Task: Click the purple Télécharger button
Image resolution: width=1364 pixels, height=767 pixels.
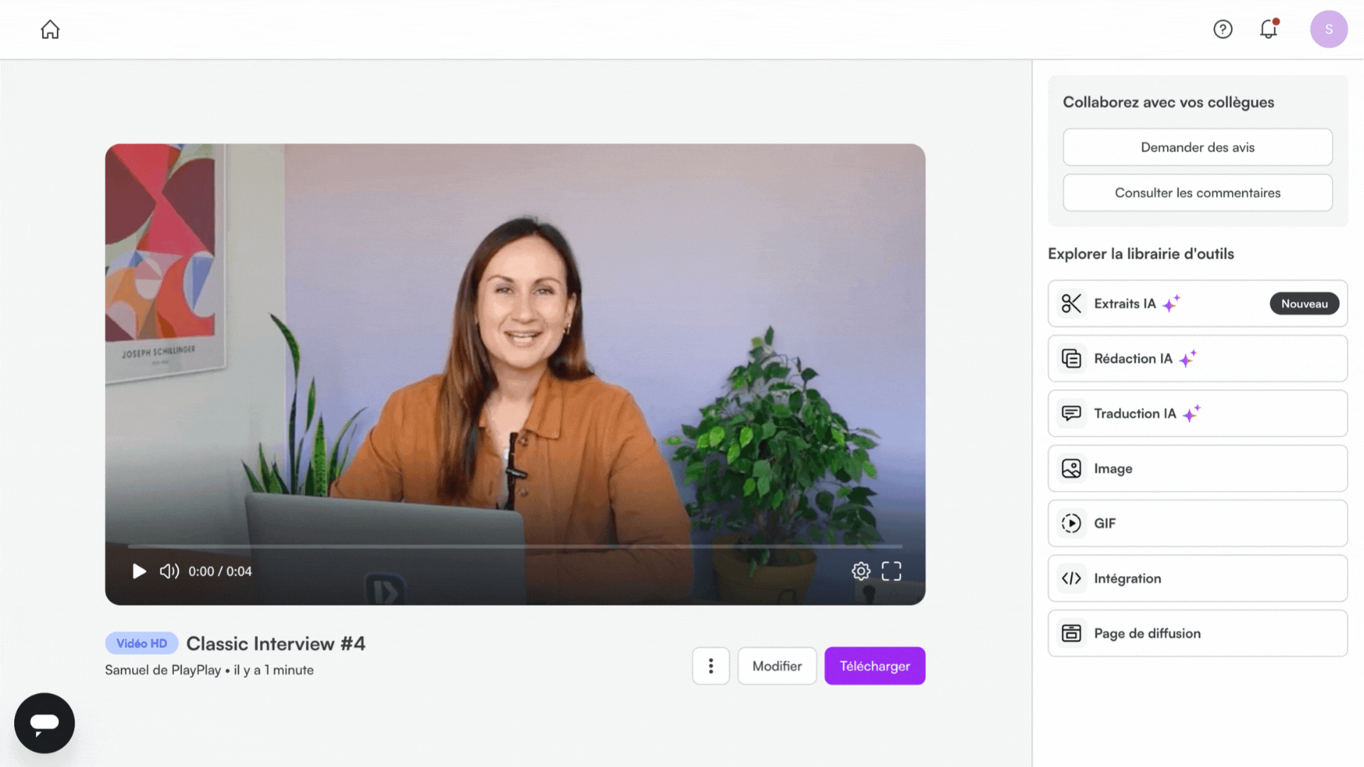Action: coord(875,665)
